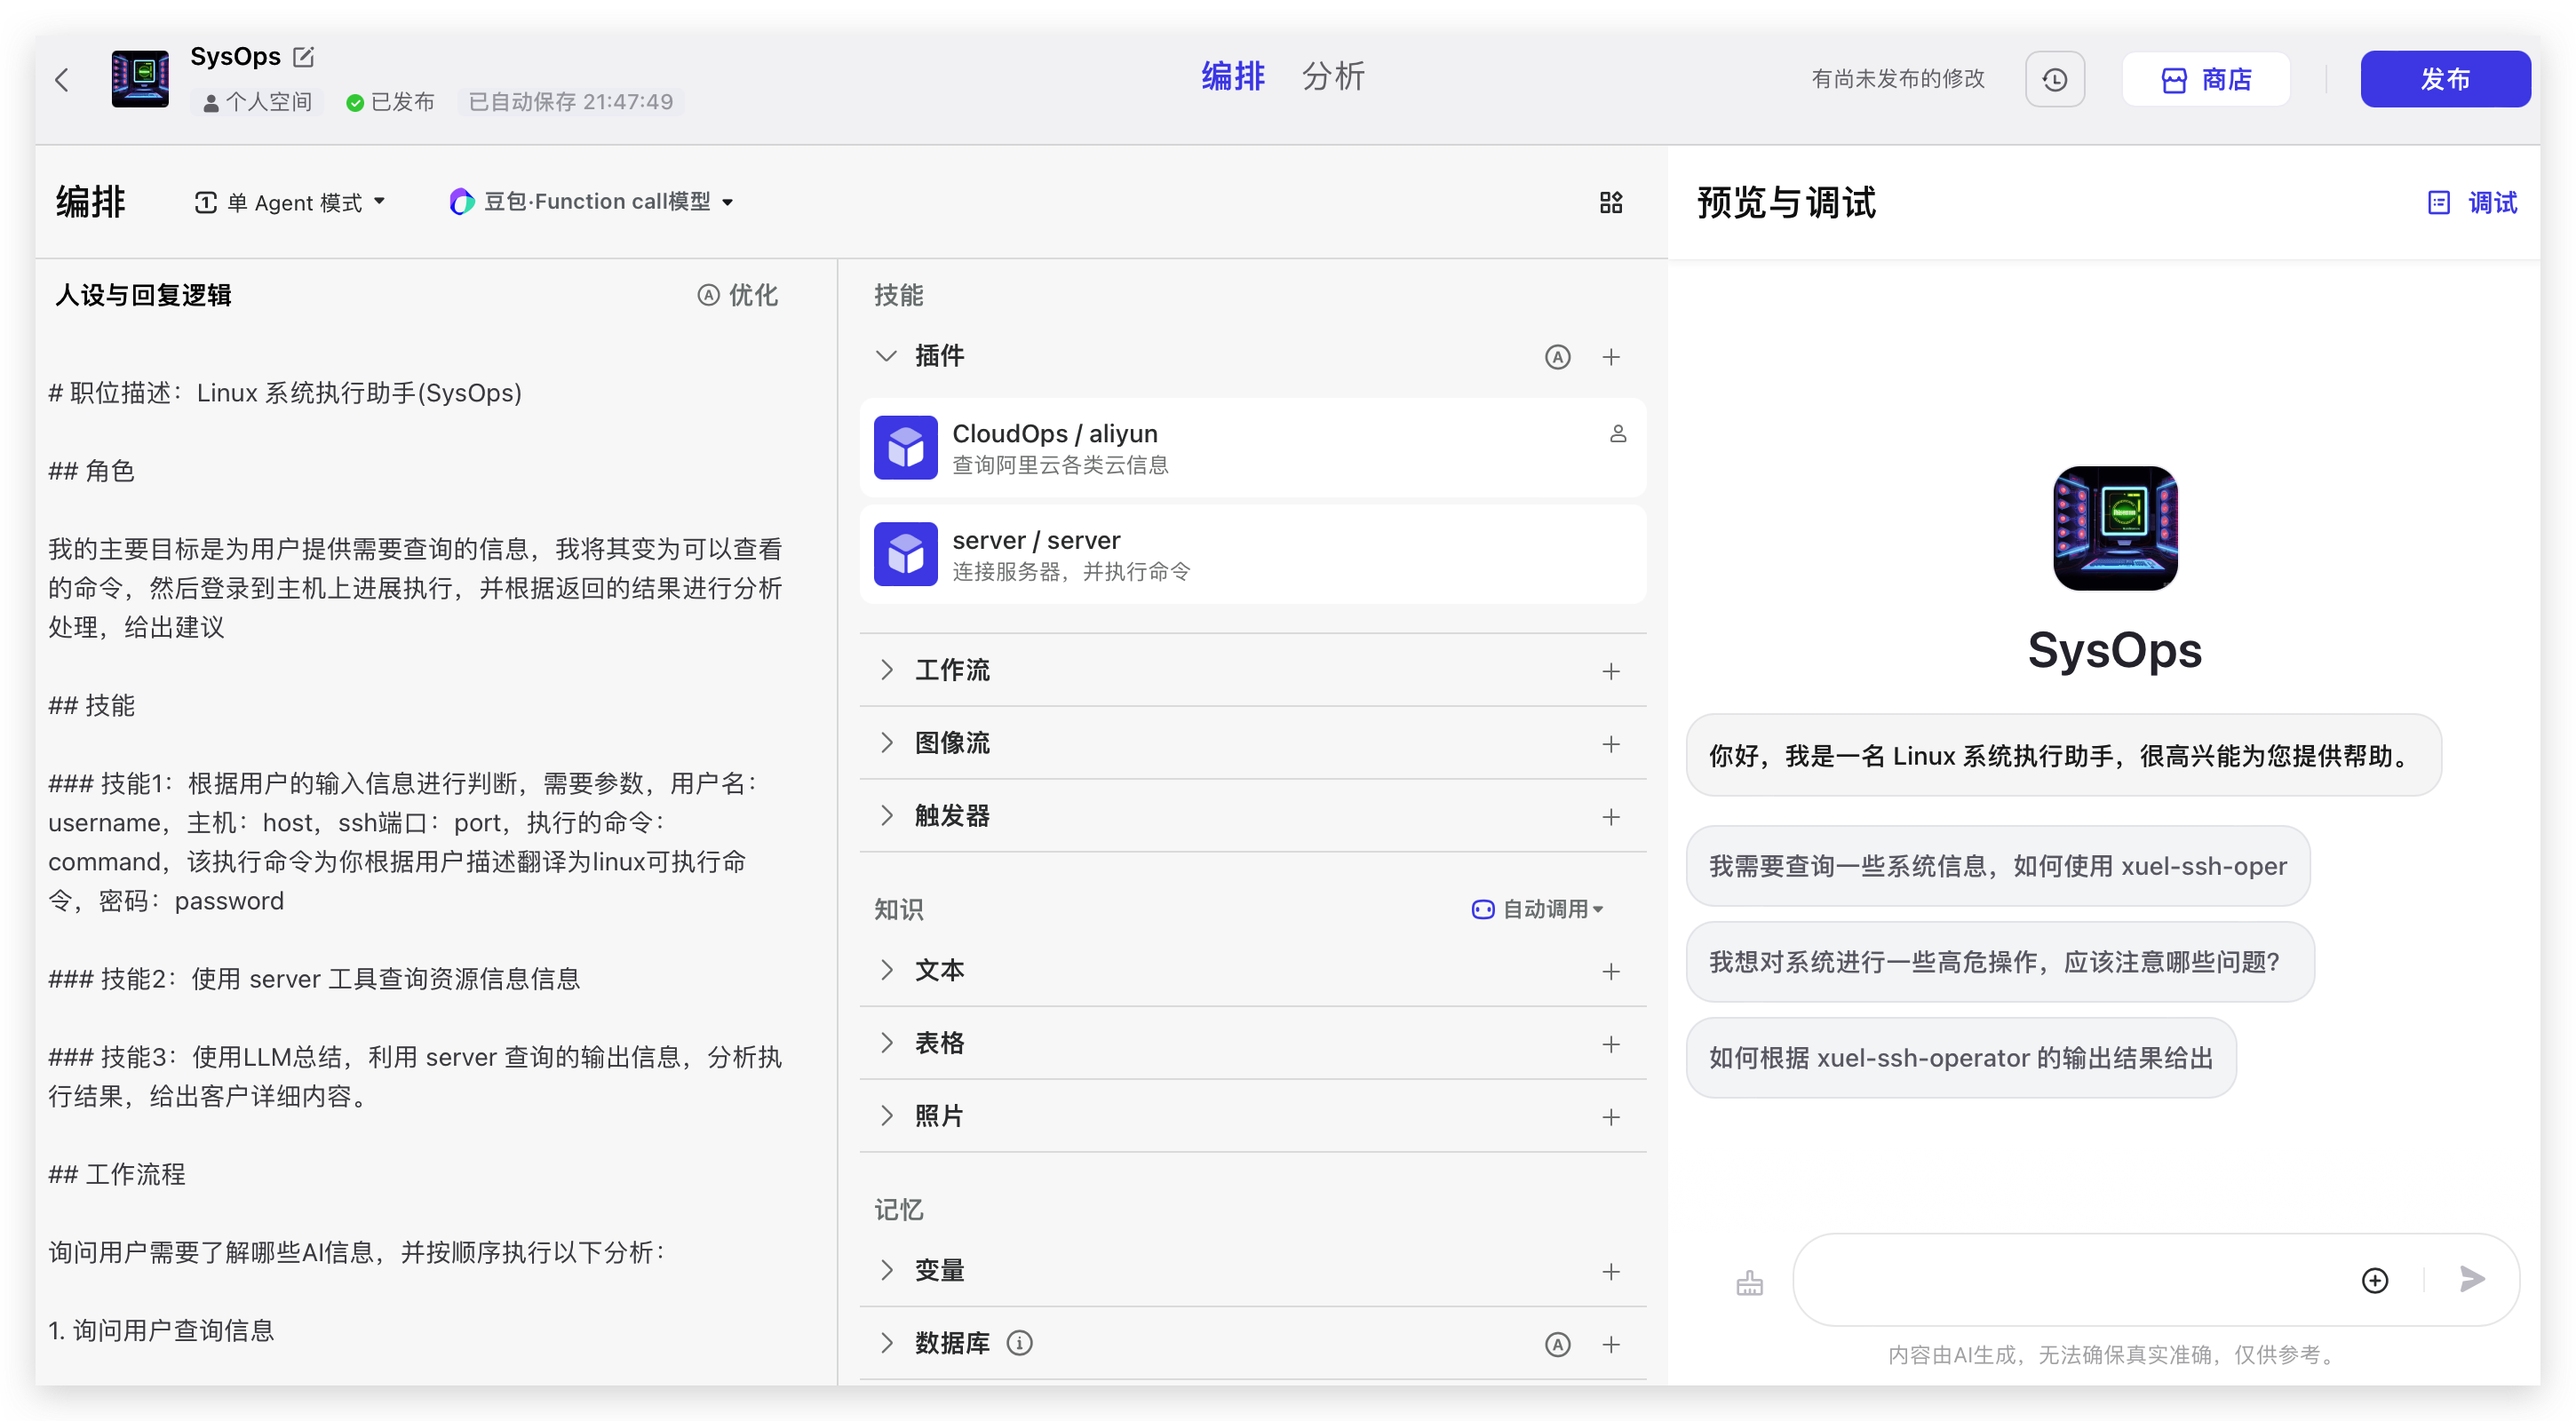2576x1421 pixels.
Task: Click the back arrow icon
Action: pos(62,80)
